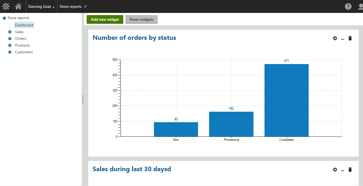Open settings for Number of orders widget

(335, 38)
